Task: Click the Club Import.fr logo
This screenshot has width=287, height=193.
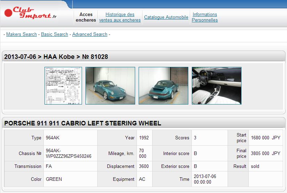Action: 31,13
